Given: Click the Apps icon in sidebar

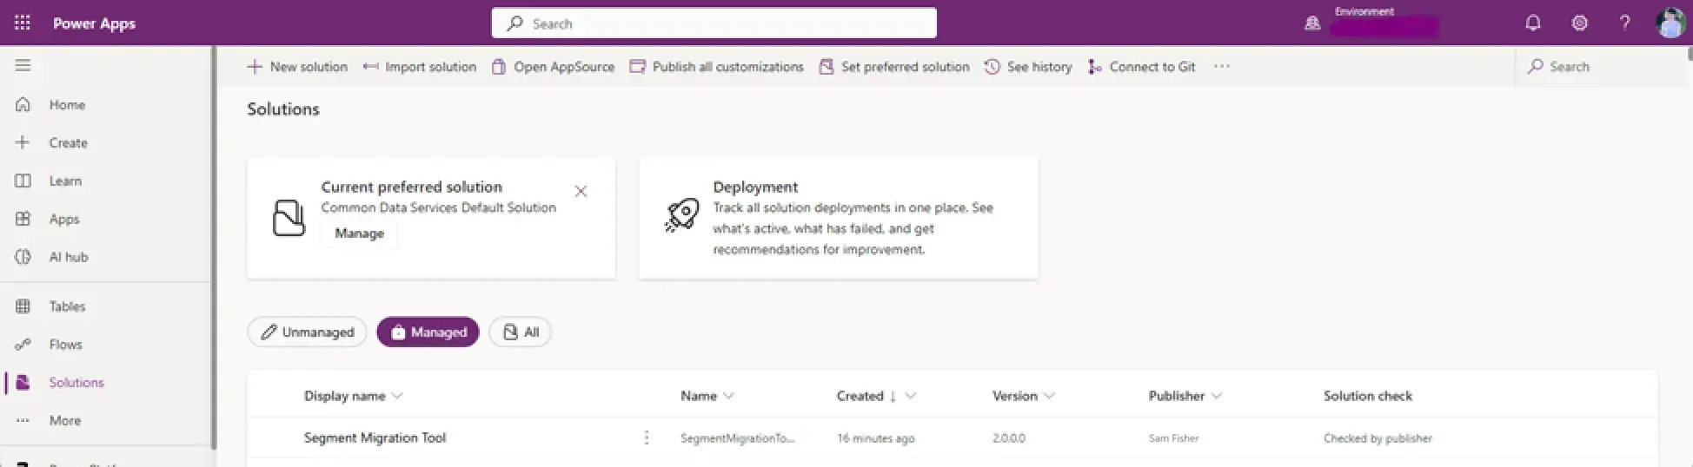Looking at the screenshot, I should pyautogui.click(x=23, y=219).
